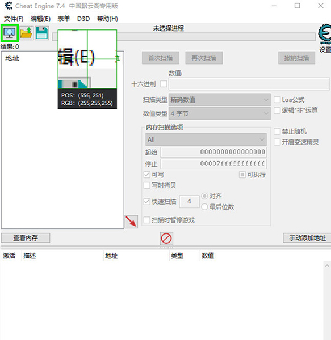Viewport: 331px width, 340px height.
Task: Click the Cheat Engine title bar icon
Action: point(9,6)
